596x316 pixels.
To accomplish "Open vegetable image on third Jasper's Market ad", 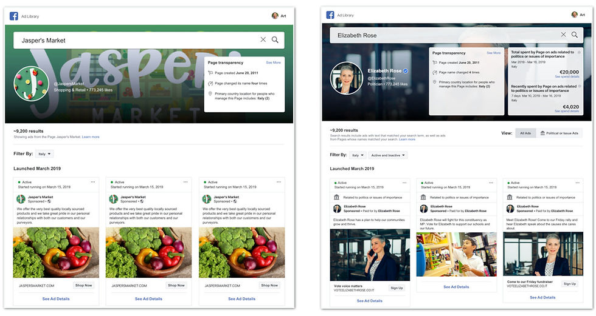I will pyautogui.click(x=242, y=252).
